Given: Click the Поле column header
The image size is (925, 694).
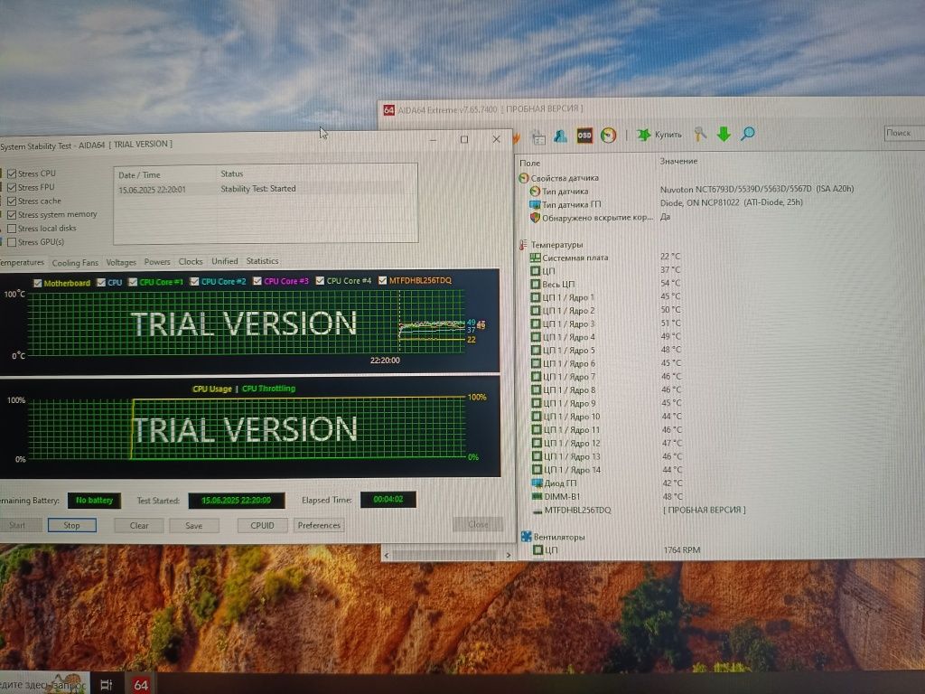Looking at the screenshot, I should tap(529, 163).
